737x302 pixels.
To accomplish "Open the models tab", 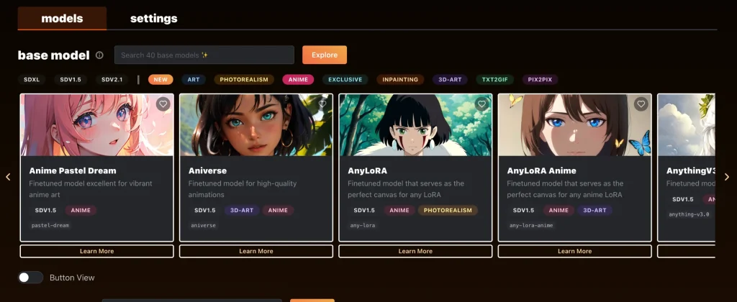I will coord(62,19).
